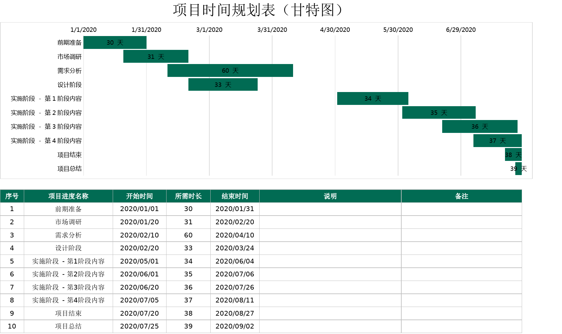The height and width of the screenshot is (334, 562).
Task: Click the empty 说明 cell for 前期准备
Action: coord(330,209)
